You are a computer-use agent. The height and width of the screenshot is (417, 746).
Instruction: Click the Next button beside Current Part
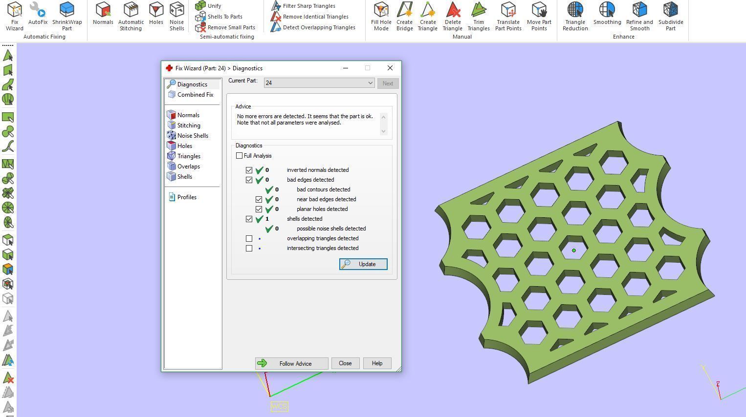tap(388, 83)
